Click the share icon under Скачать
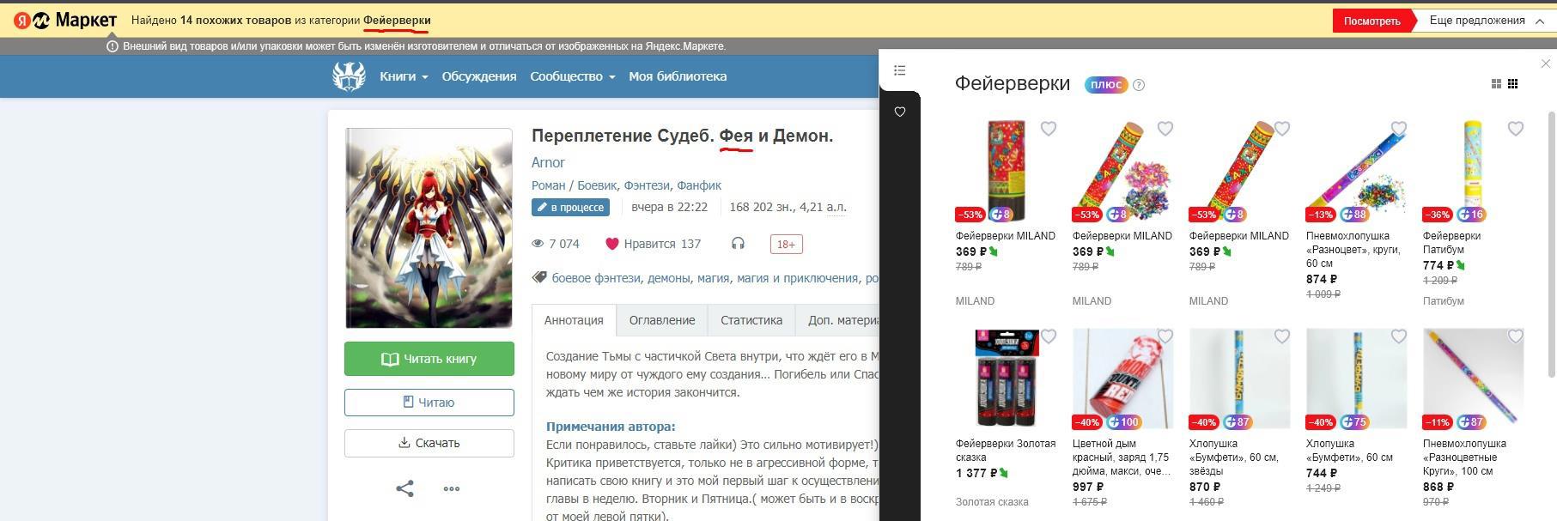Viewport: 1557px width, 521px height. tap(404, 488)
